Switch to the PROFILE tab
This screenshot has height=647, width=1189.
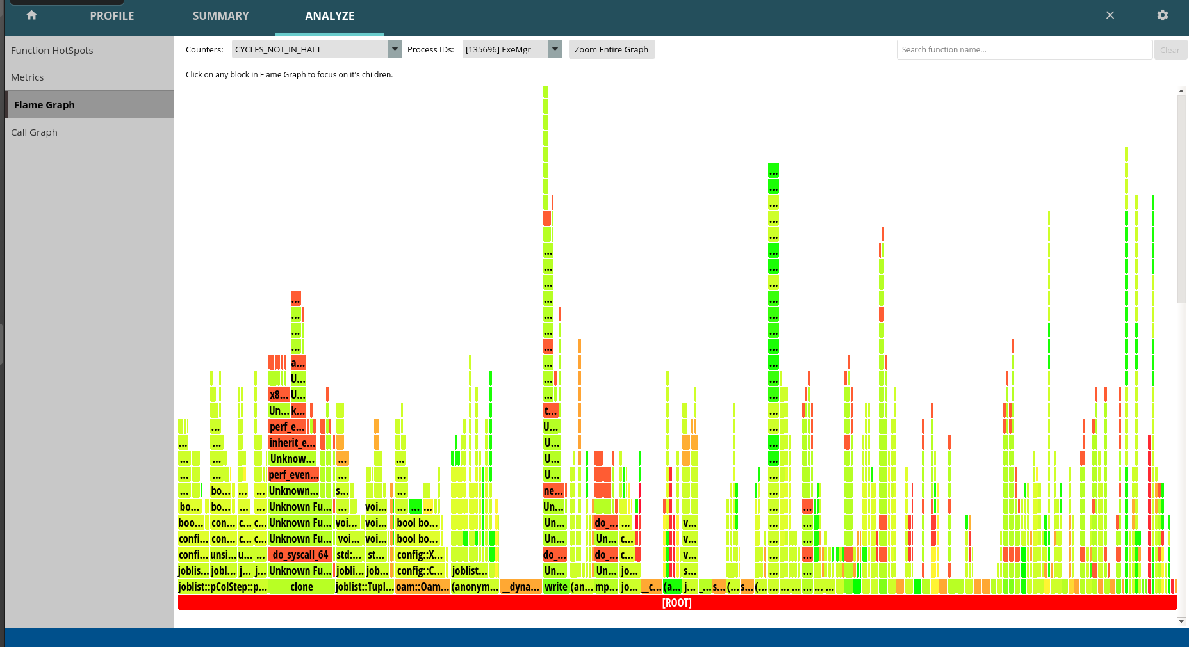tap(112, 16)
